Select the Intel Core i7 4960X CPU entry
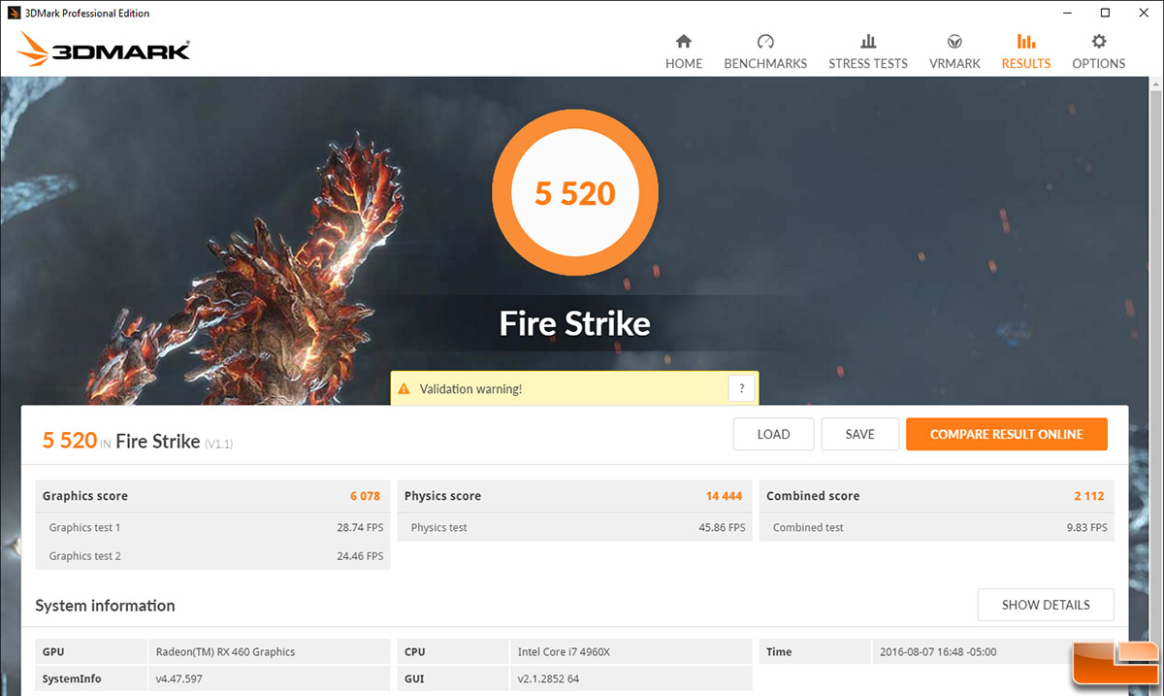The width and height of the screenshot is (1164, 696). [566, 652]
